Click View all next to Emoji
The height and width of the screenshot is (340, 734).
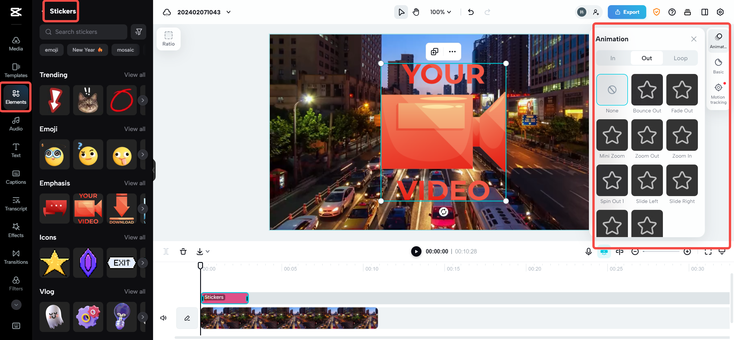click(134, 129)
